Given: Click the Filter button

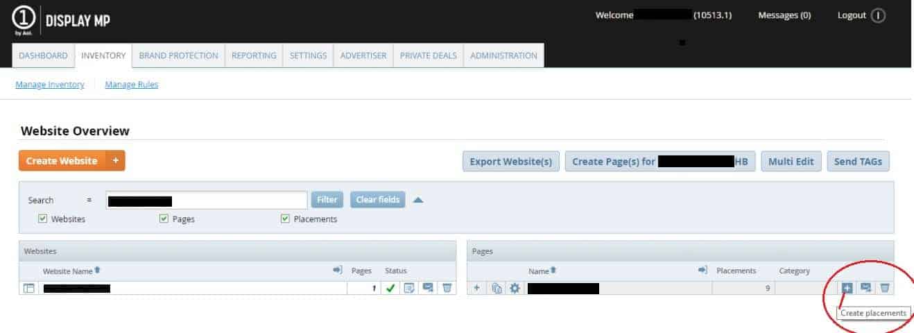Looking at the screenshot, I should (x=327, y=200).
